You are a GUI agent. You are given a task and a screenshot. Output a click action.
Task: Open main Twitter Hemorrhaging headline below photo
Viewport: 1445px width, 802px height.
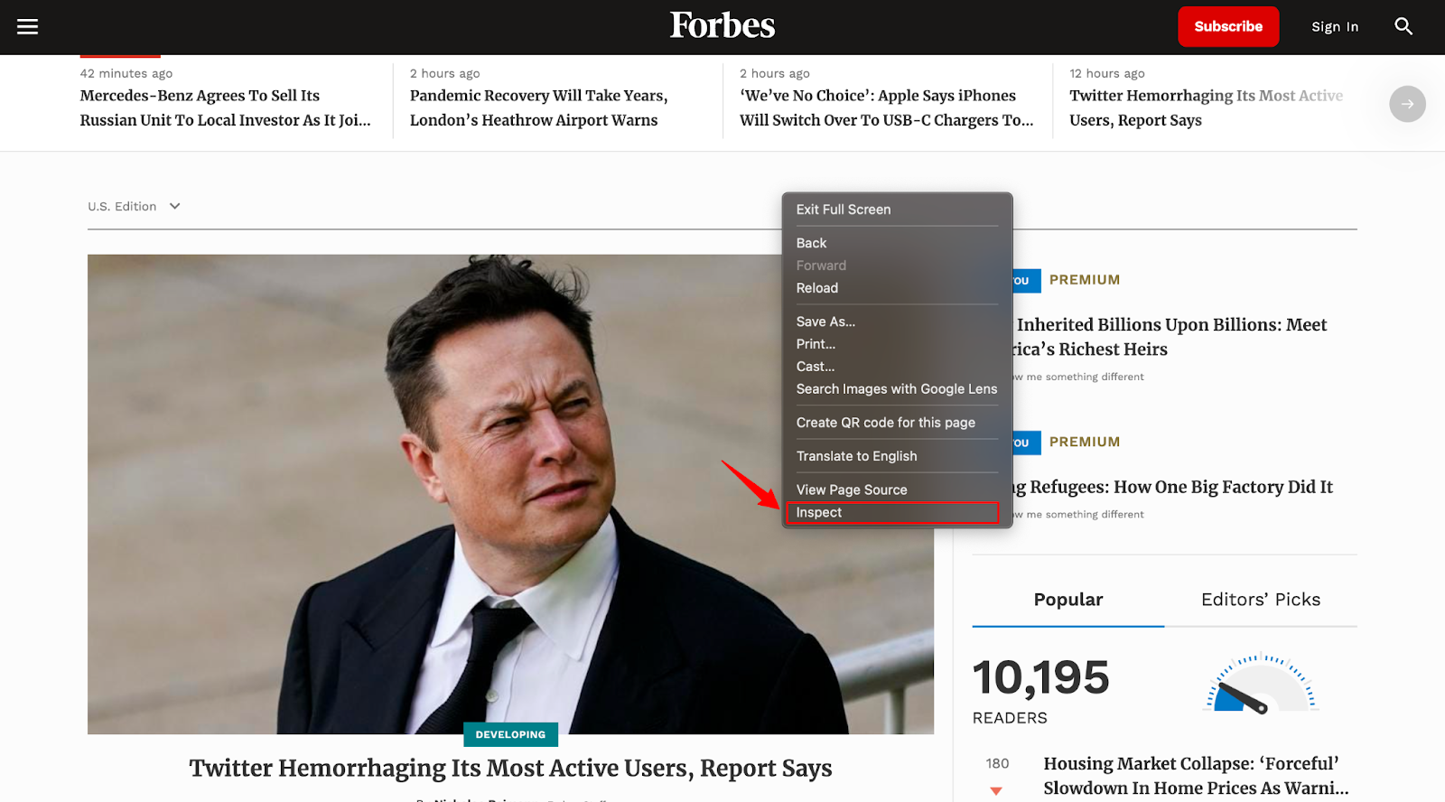pos(510,769)
